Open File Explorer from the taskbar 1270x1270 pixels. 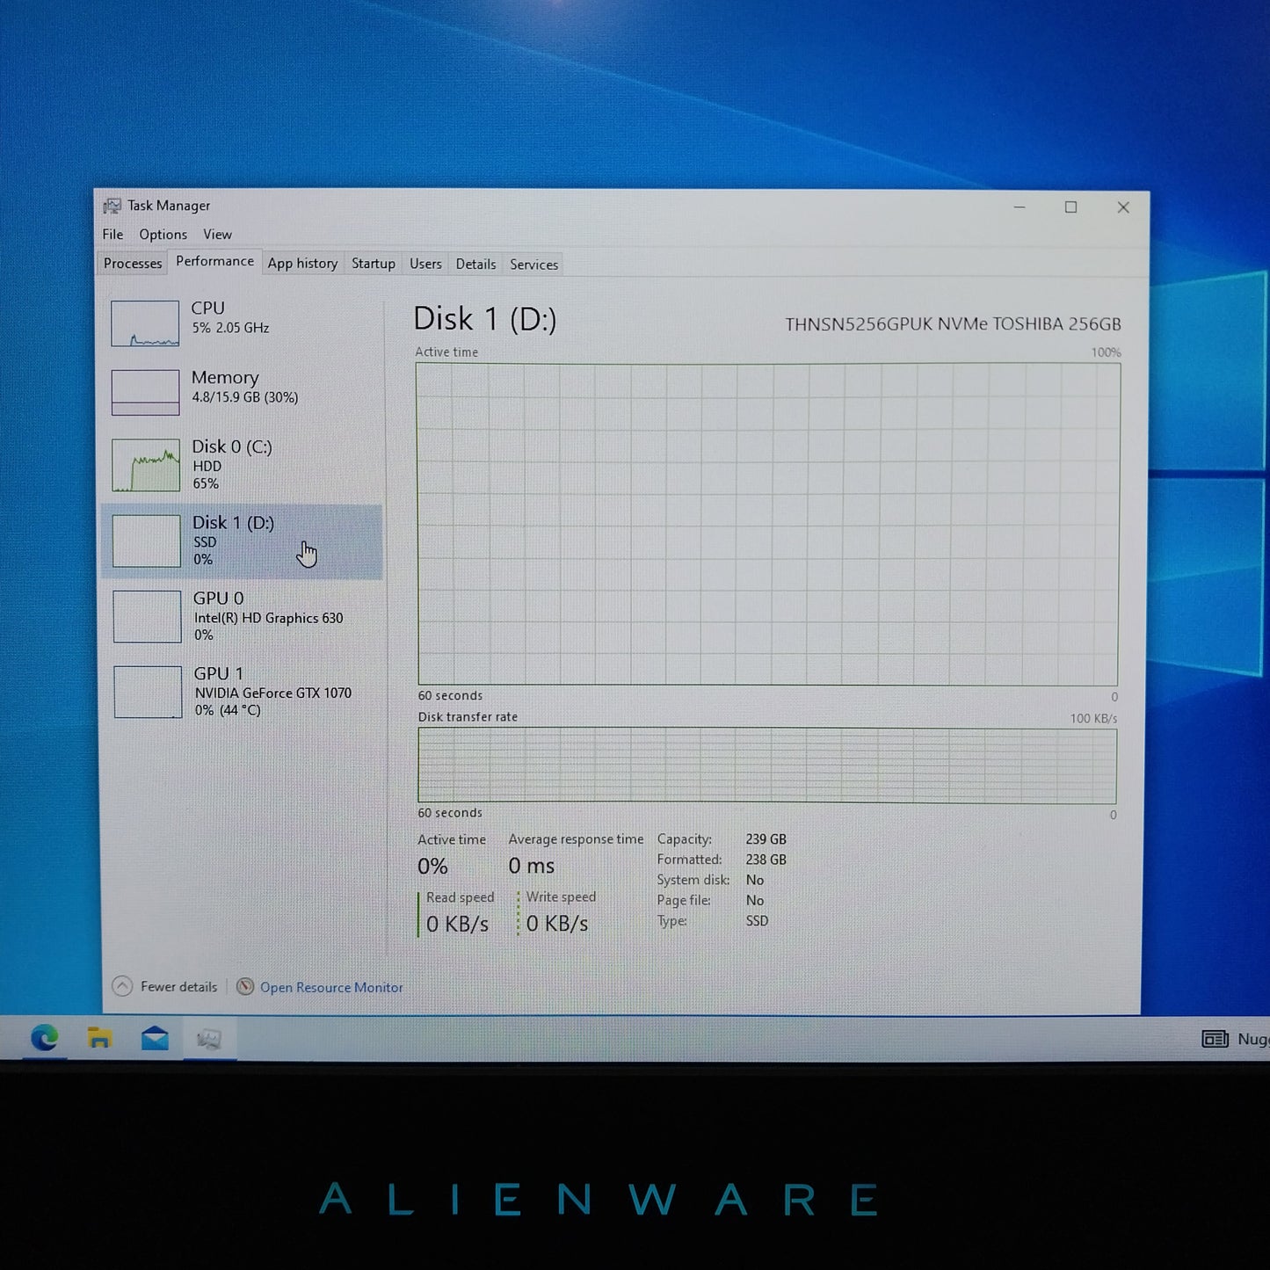click(x=99, y=1038)
